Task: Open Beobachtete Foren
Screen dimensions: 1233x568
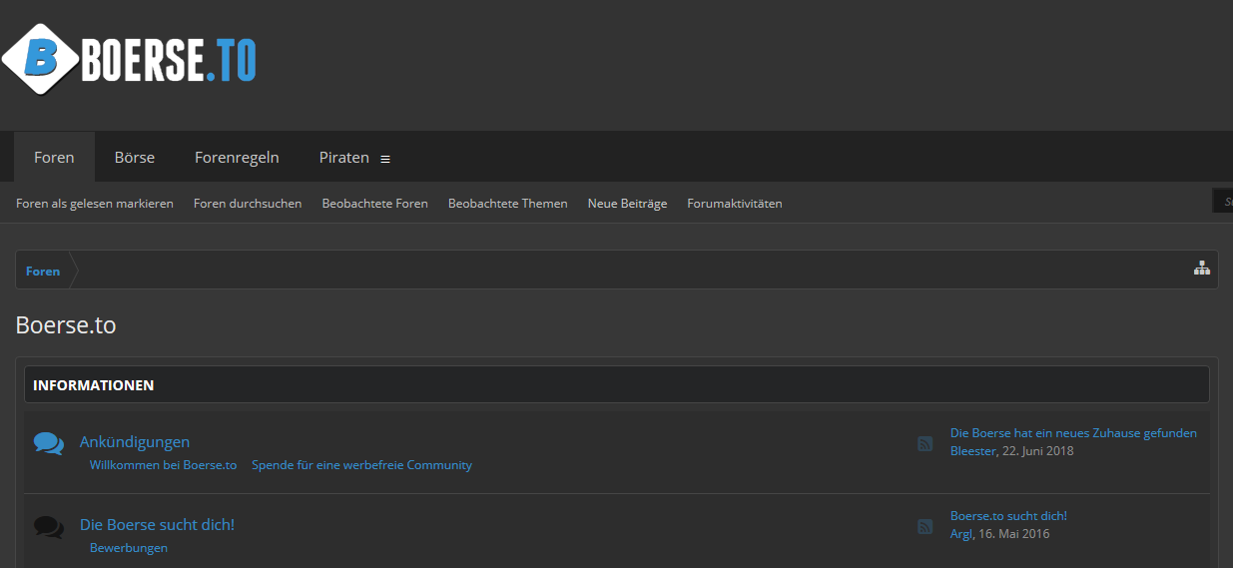Action: pos(374,203)
